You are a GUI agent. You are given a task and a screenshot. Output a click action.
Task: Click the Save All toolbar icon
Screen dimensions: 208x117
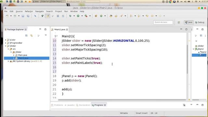point(28,16)
